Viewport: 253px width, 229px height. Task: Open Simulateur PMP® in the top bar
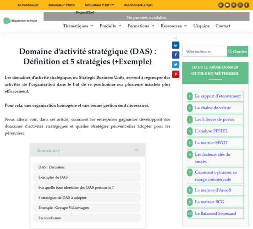pos(61,5)
